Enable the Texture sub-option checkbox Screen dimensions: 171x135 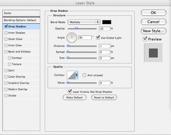(9, 64)
